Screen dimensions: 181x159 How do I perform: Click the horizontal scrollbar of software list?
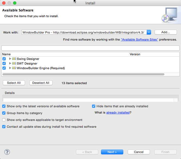pyautogui.click(x=83, y=74)
